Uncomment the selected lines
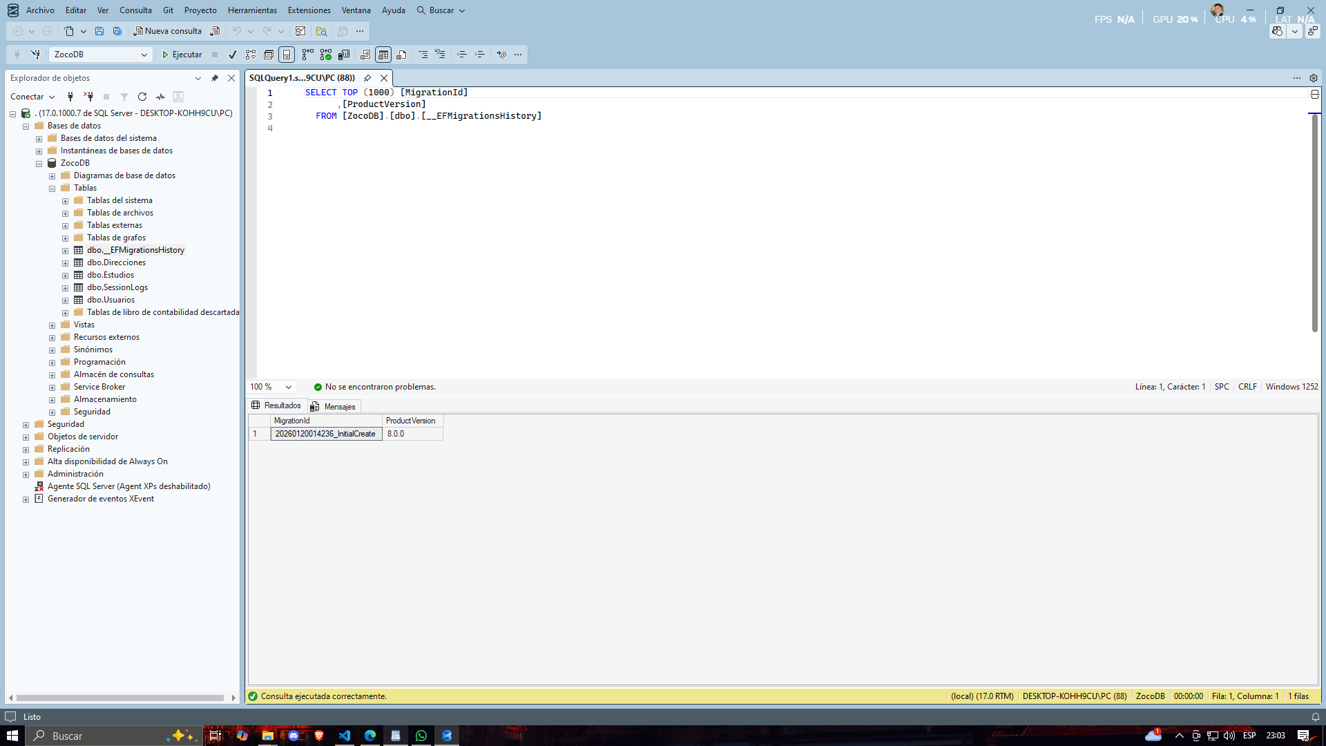Image resolution: width=1326 pixels, height=746 pixels. 440,55
